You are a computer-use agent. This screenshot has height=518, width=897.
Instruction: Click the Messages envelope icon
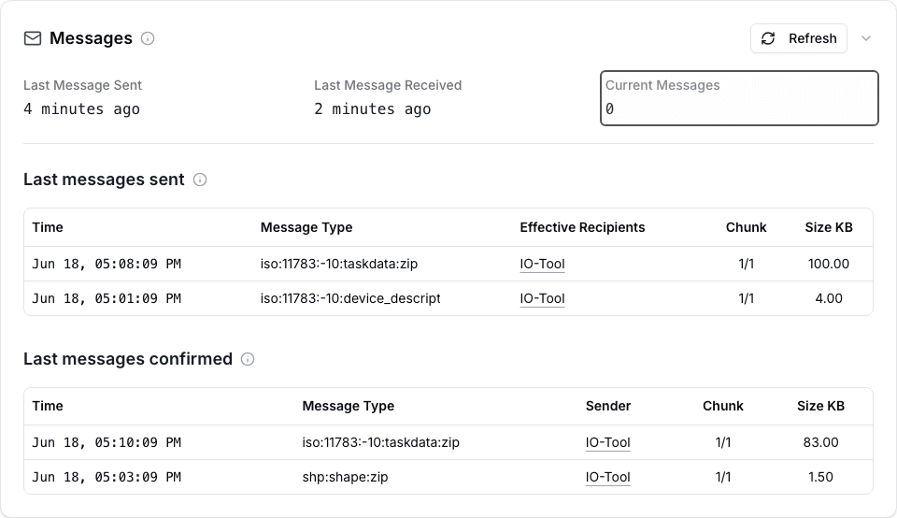[33, 38]
